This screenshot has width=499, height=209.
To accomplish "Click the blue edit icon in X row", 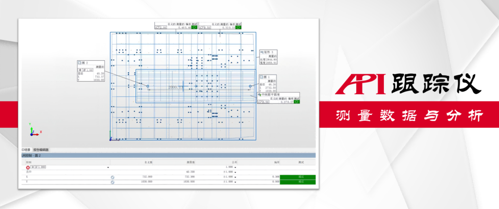I will pyautogui.click(x=113, y=177).
